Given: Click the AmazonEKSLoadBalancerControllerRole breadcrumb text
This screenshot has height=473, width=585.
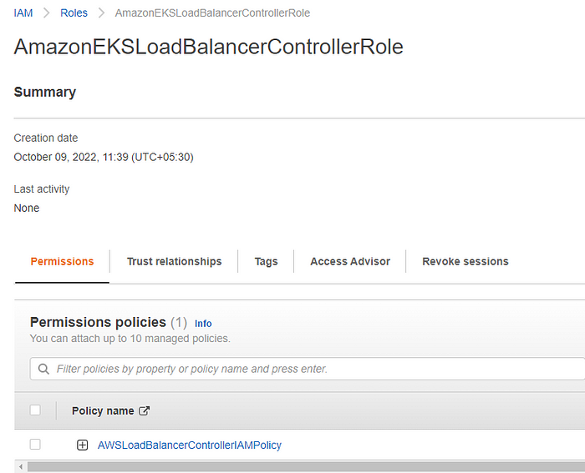Looking at the screenshot, I should point(212,13).
